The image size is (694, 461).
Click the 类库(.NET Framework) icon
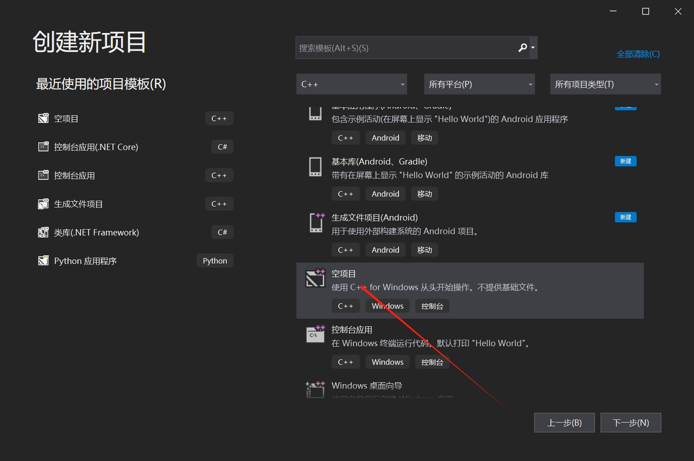pos(43,232)
